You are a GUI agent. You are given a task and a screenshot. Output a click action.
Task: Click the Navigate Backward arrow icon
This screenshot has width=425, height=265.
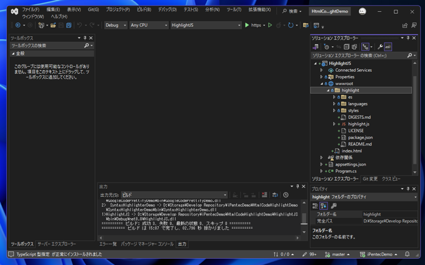point(18,25)
